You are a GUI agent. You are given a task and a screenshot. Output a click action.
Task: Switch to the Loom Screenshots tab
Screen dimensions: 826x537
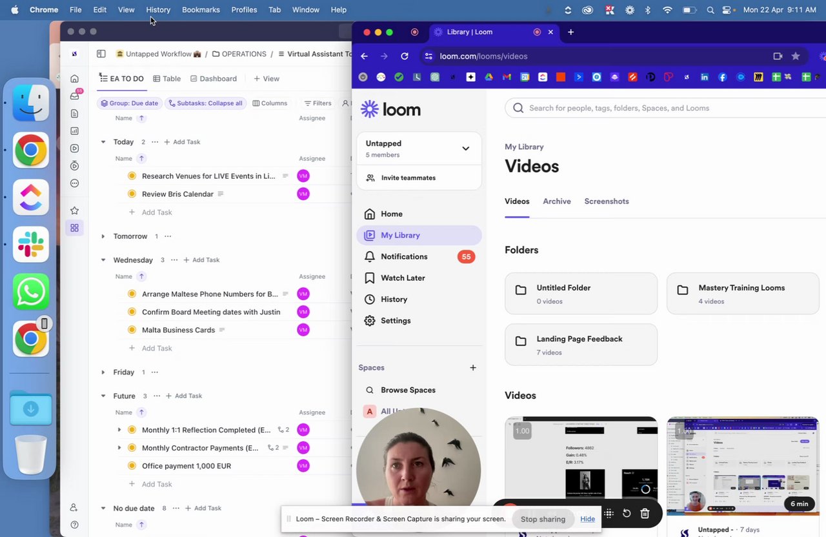pos(607,201)
